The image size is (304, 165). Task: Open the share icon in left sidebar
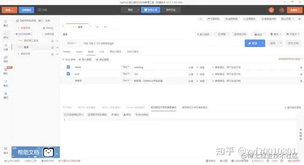[x=5, y=47]
